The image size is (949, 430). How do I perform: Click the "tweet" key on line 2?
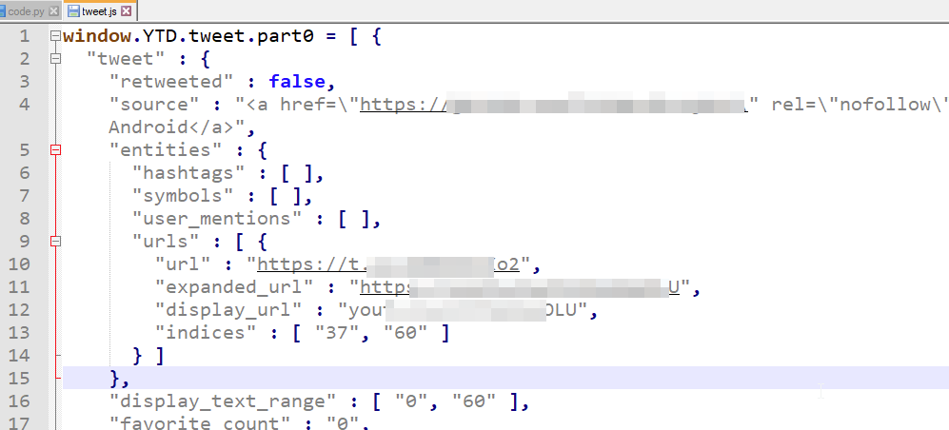[x=126, y=59]
